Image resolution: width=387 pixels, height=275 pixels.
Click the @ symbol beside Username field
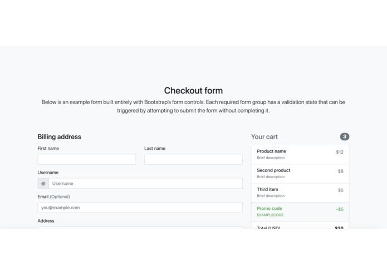[43, 184]
